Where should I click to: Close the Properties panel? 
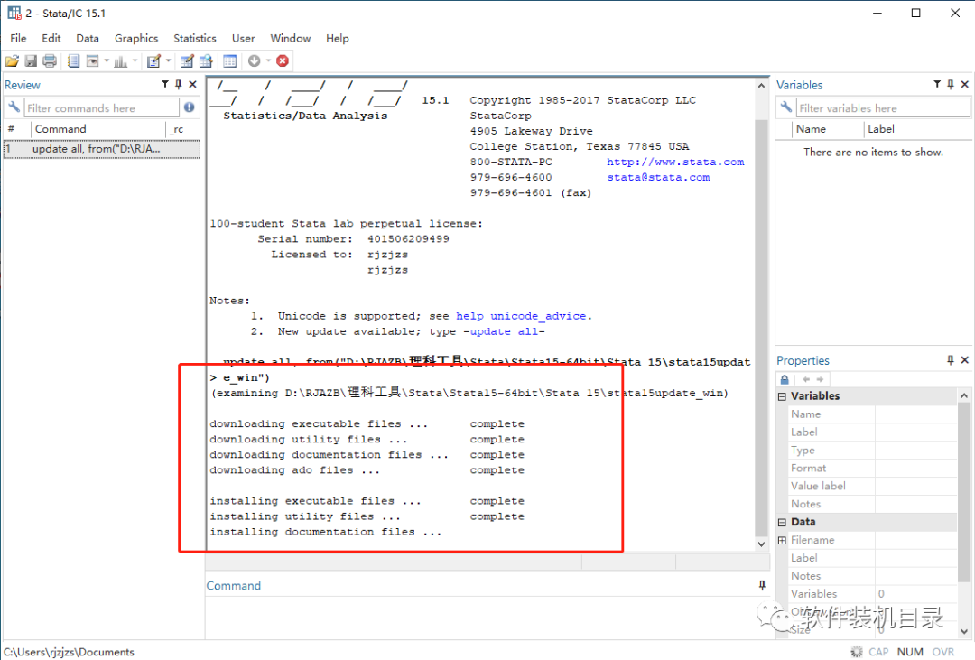965,359
